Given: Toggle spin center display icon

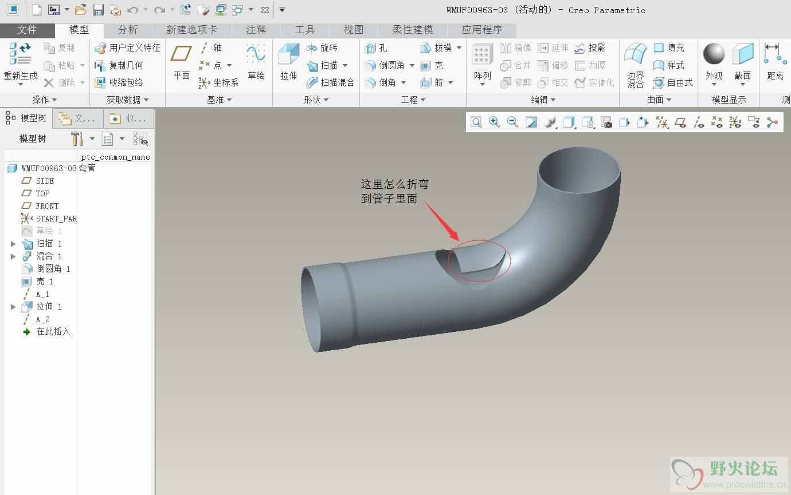Looking at the screenshot, I should click(x=773, y=122).
